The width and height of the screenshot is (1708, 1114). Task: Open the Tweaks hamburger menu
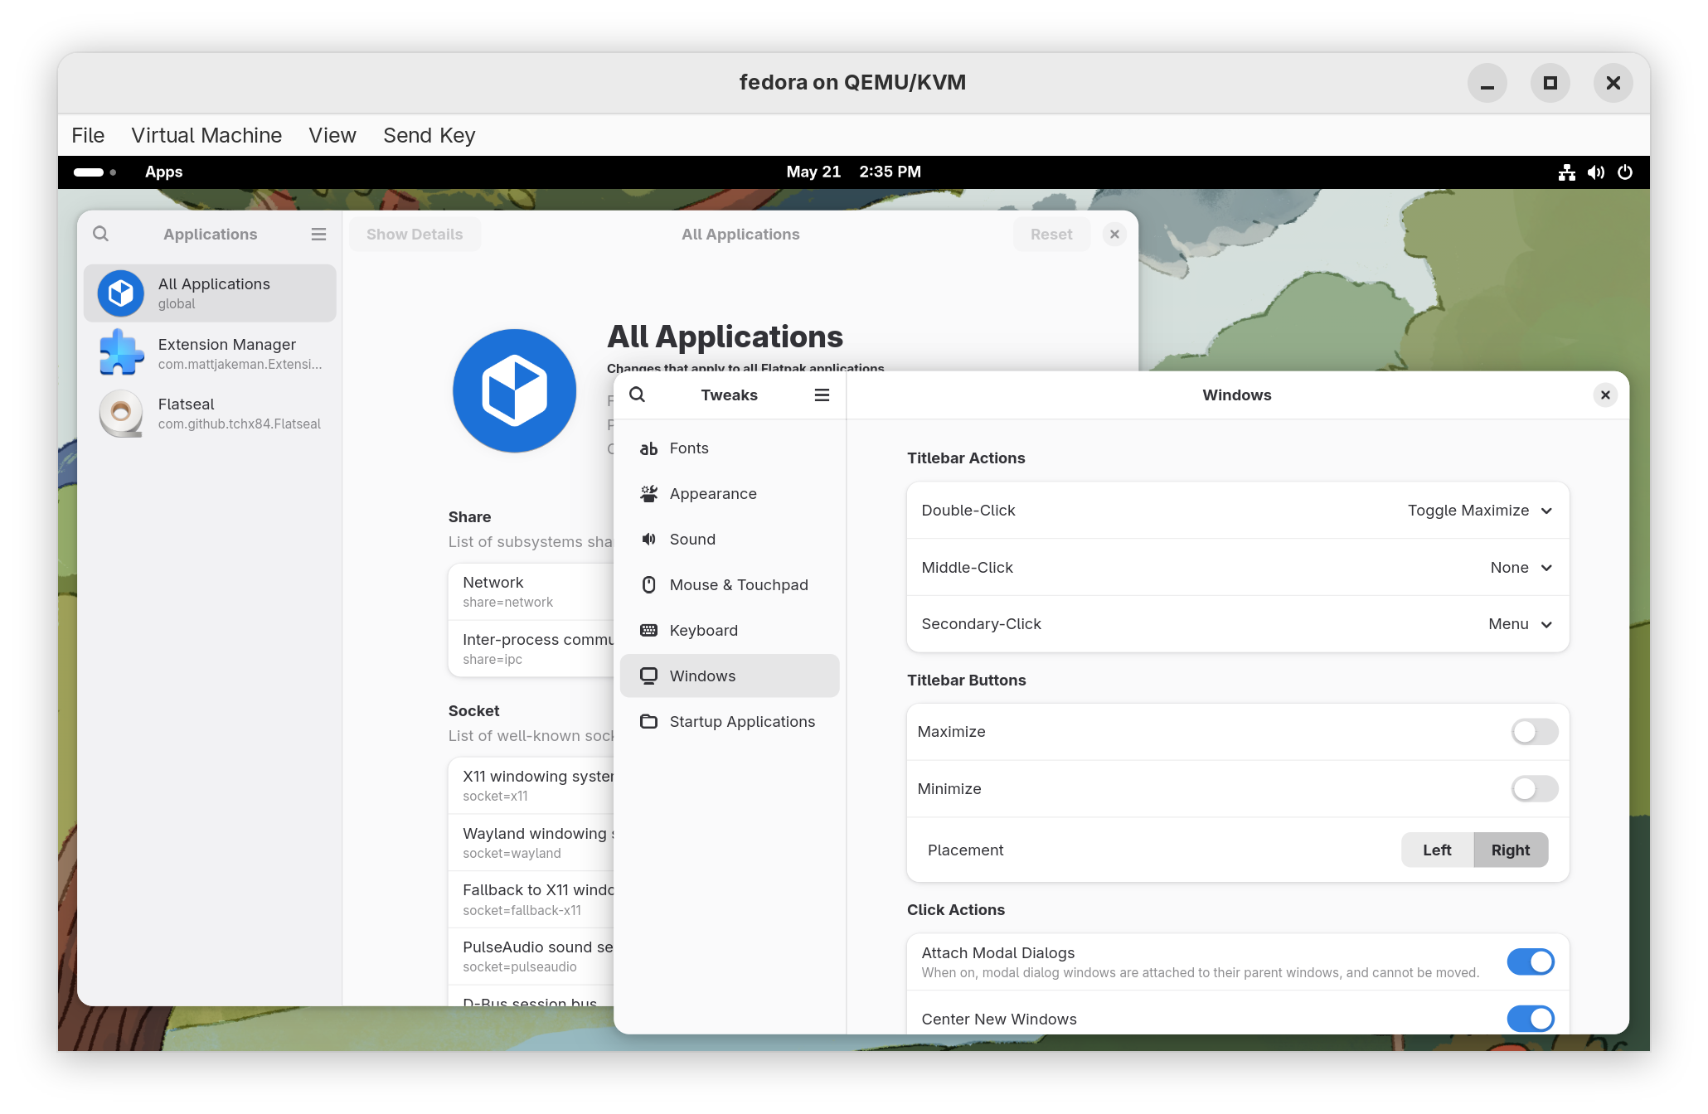click(822, 395)
